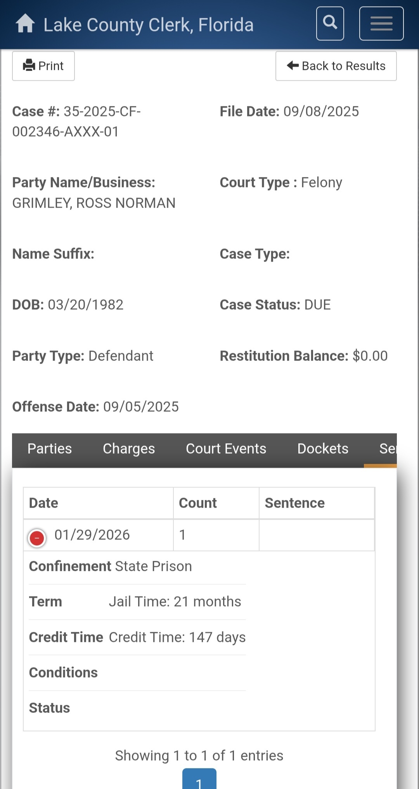This screenshot has width=419, height=789.
Task: Sort by the Count column header
Action: (197, 503)
